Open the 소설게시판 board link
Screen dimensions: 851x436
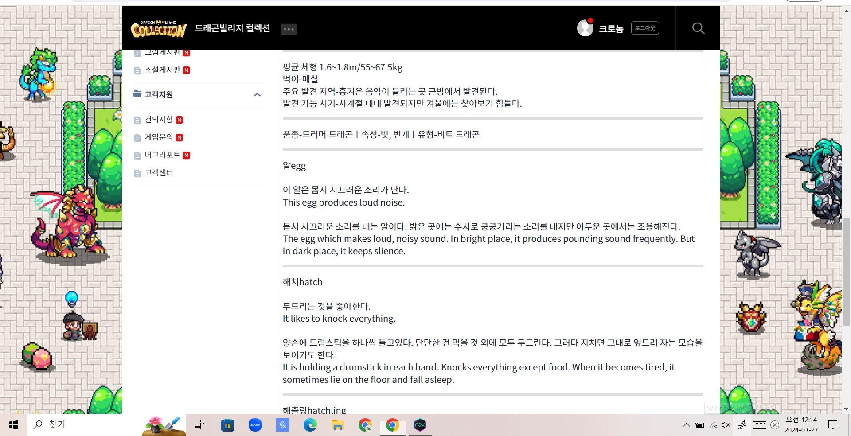tap(162, 70)
